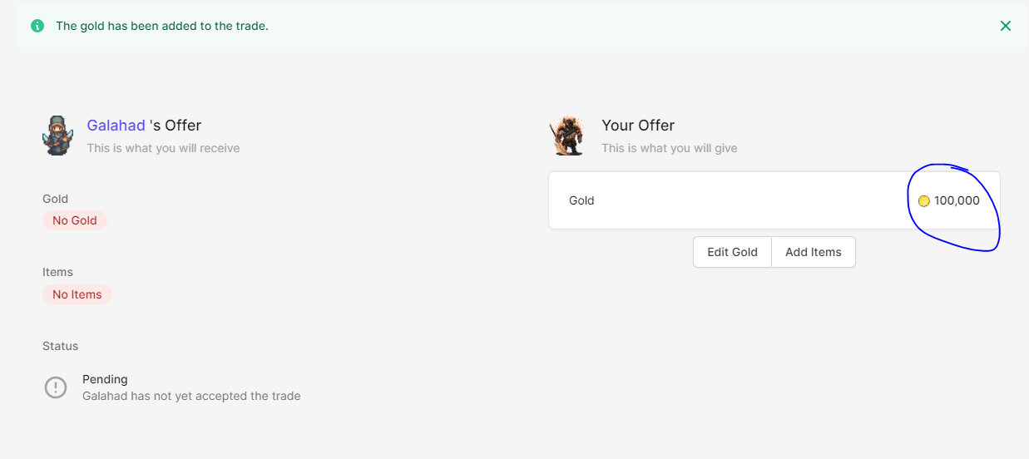Click the gold coin icon
This screenshot has height=459, width=1029.
tap(923, 201)
